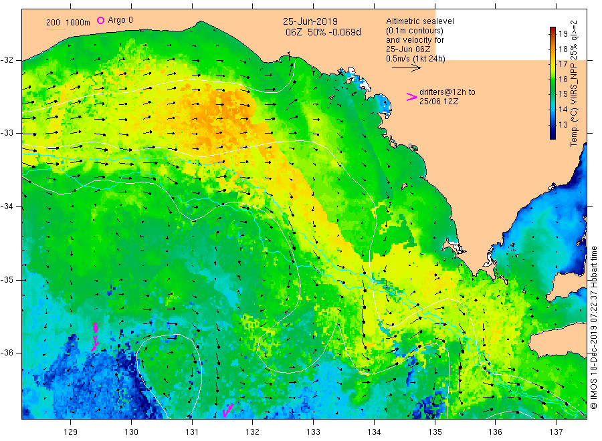
Task: Click the IMOS copyright timestamp text
Action: coord(593,328)
